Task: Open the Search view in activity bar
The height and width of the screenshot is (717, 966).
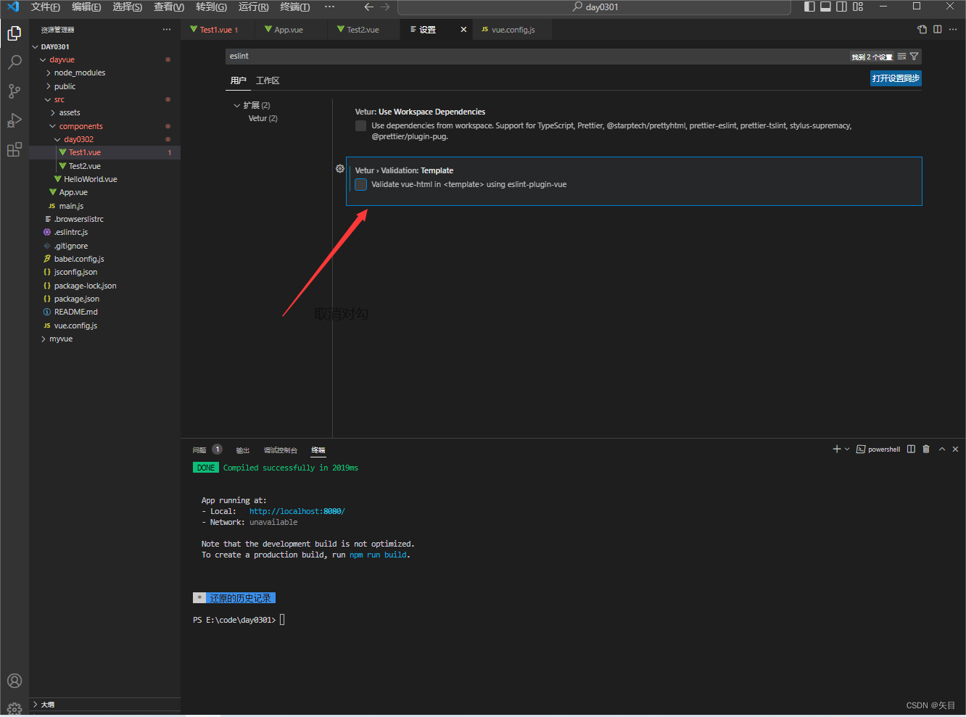Action: pyautogui.click(x=14, y=62)
